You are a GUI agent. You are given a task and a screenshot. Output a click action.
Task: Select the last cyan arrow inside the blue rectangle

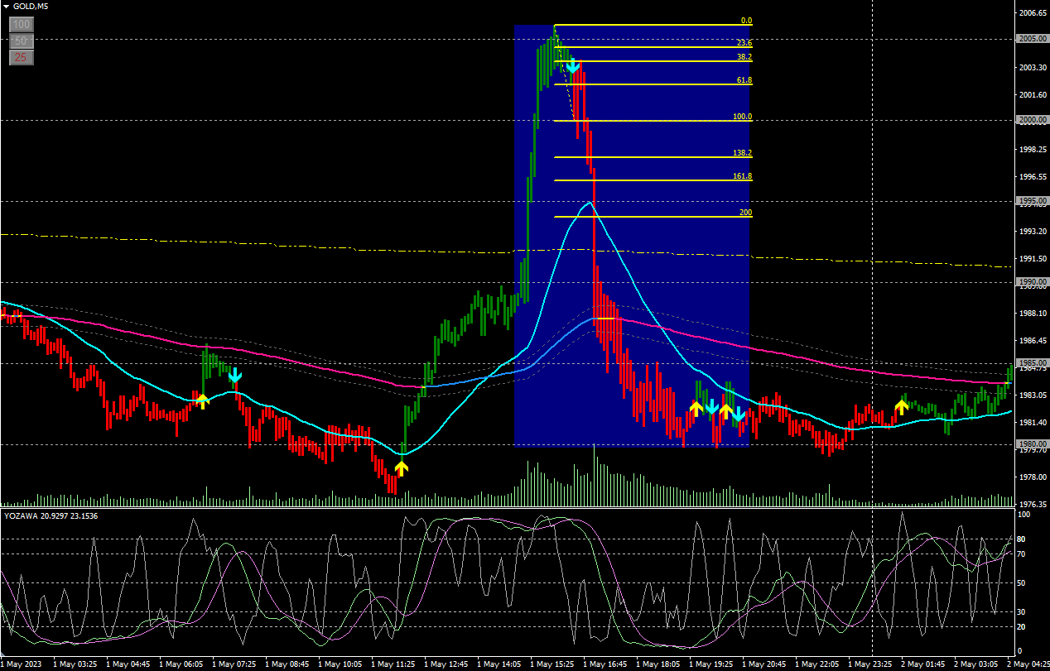(738, 414)
